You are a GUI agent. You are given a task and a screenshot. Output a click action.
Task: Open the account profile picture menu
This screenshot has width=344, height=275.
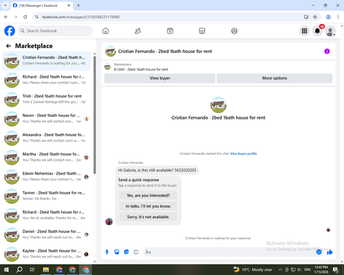coord(330,31)
